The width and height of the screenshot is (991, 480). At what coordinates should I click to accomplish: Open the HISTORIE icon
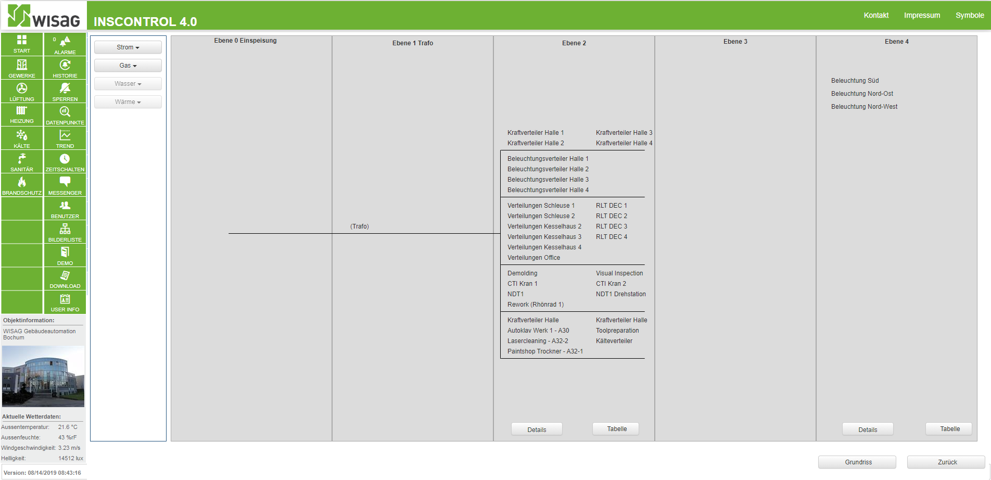[x=65, y=65]
